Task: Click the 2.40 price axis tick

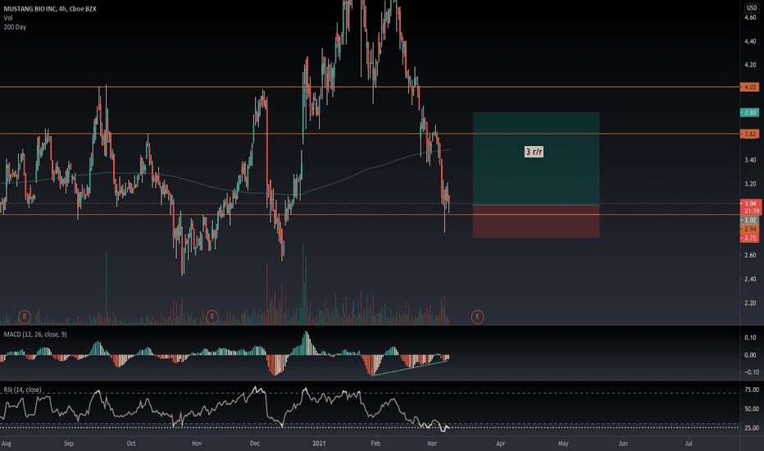Action: pyautogui.click(x=750, y=280)
